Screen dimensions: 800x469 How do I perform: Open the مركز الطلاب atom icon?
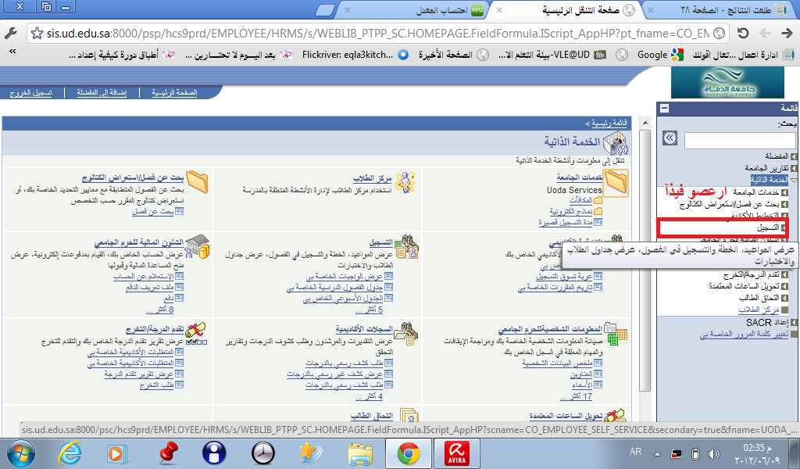coord(405,182)
